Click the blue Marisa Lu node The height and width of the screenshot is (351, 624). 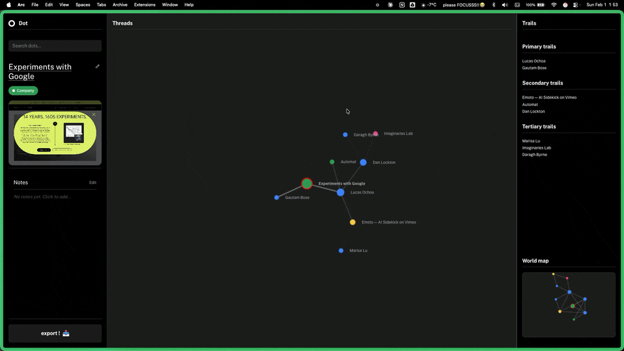[341, 250]
